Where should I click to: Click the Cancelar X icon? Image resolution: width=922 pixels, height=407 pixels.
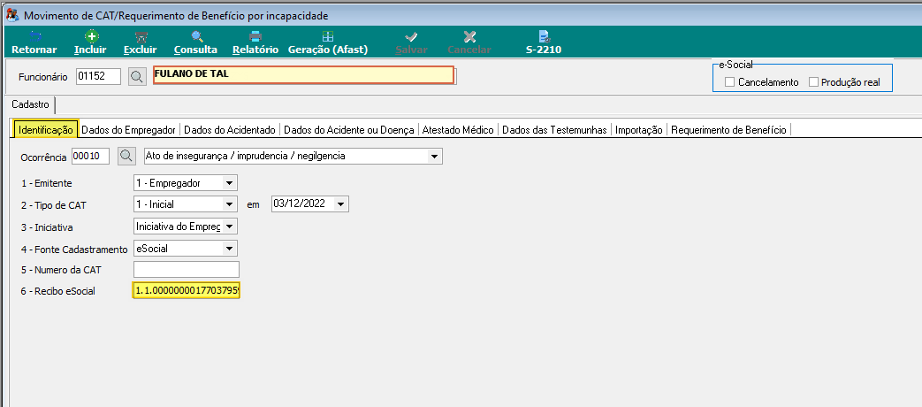click(x=469, y=36)
